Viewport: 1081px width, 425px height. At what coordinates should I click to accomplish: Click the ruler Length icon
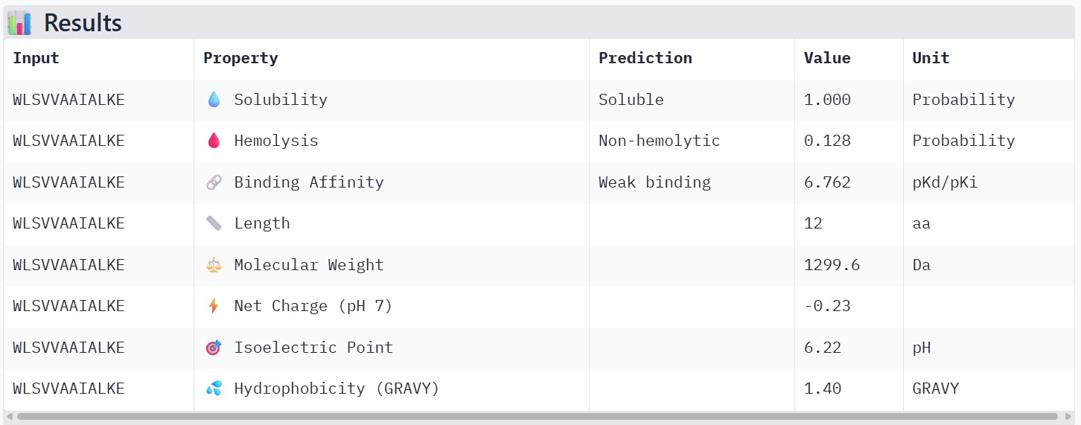click(x=214, y=223)
